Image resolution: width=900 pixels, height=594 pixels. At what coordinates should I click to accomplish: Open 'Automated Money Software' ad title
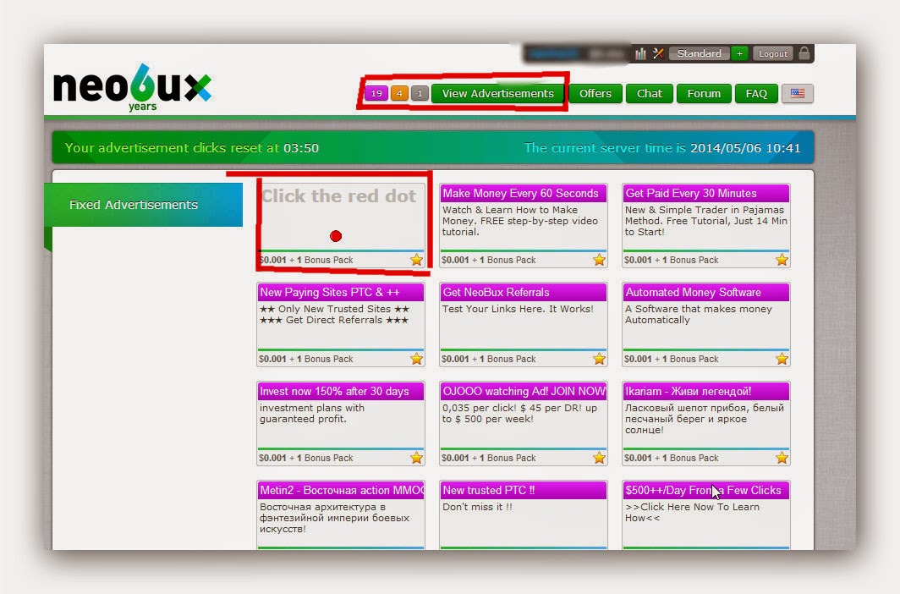(x=706, y=293)
